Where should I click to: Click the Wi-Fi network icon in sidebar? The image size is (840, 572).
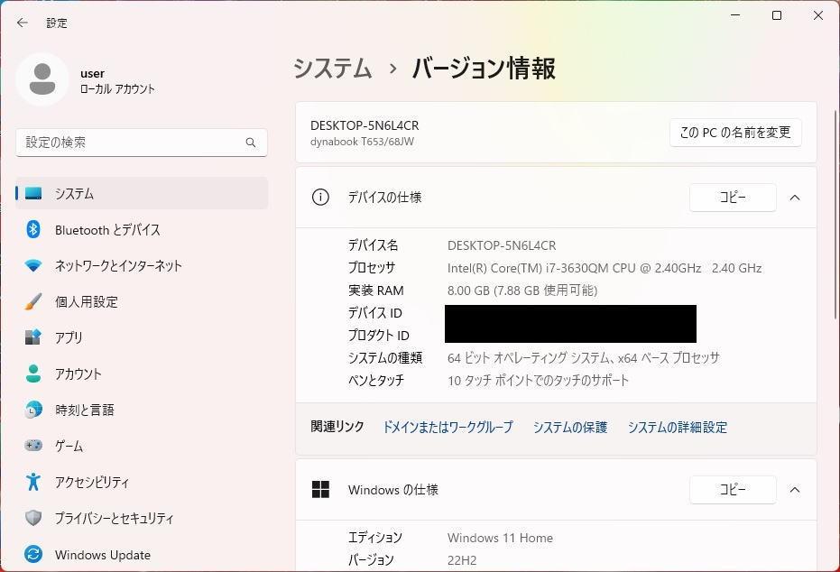[x=33, y=265]
